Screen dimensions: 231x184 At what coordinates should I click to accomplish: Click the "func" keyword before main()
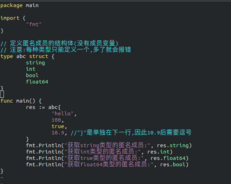pos(6,101)
